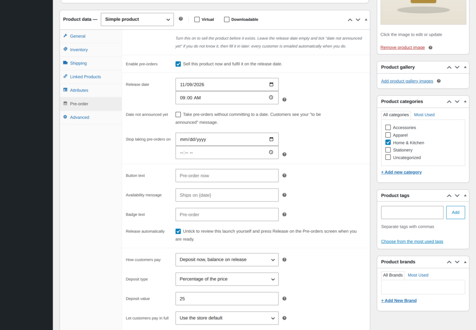Uncheck the Home & Kitchen category
Image resolution: width=476 pixels, height=330 pixels.
click(388, 142)
